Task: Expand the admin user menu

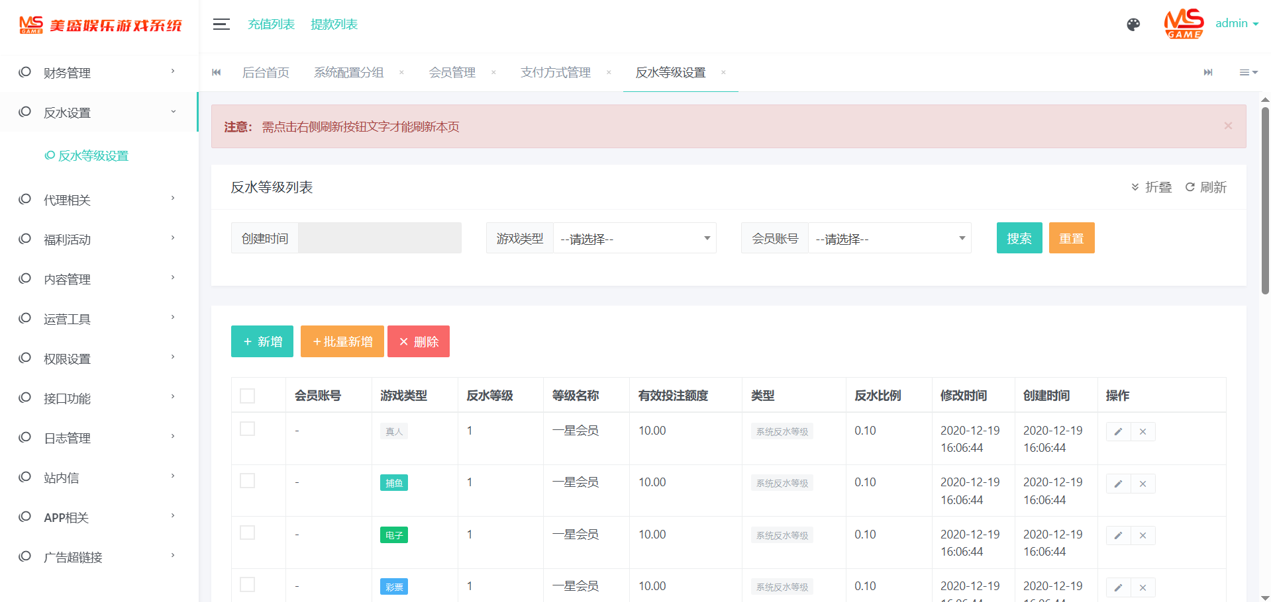Action: pyautogui.click(x=1236, y=24)
